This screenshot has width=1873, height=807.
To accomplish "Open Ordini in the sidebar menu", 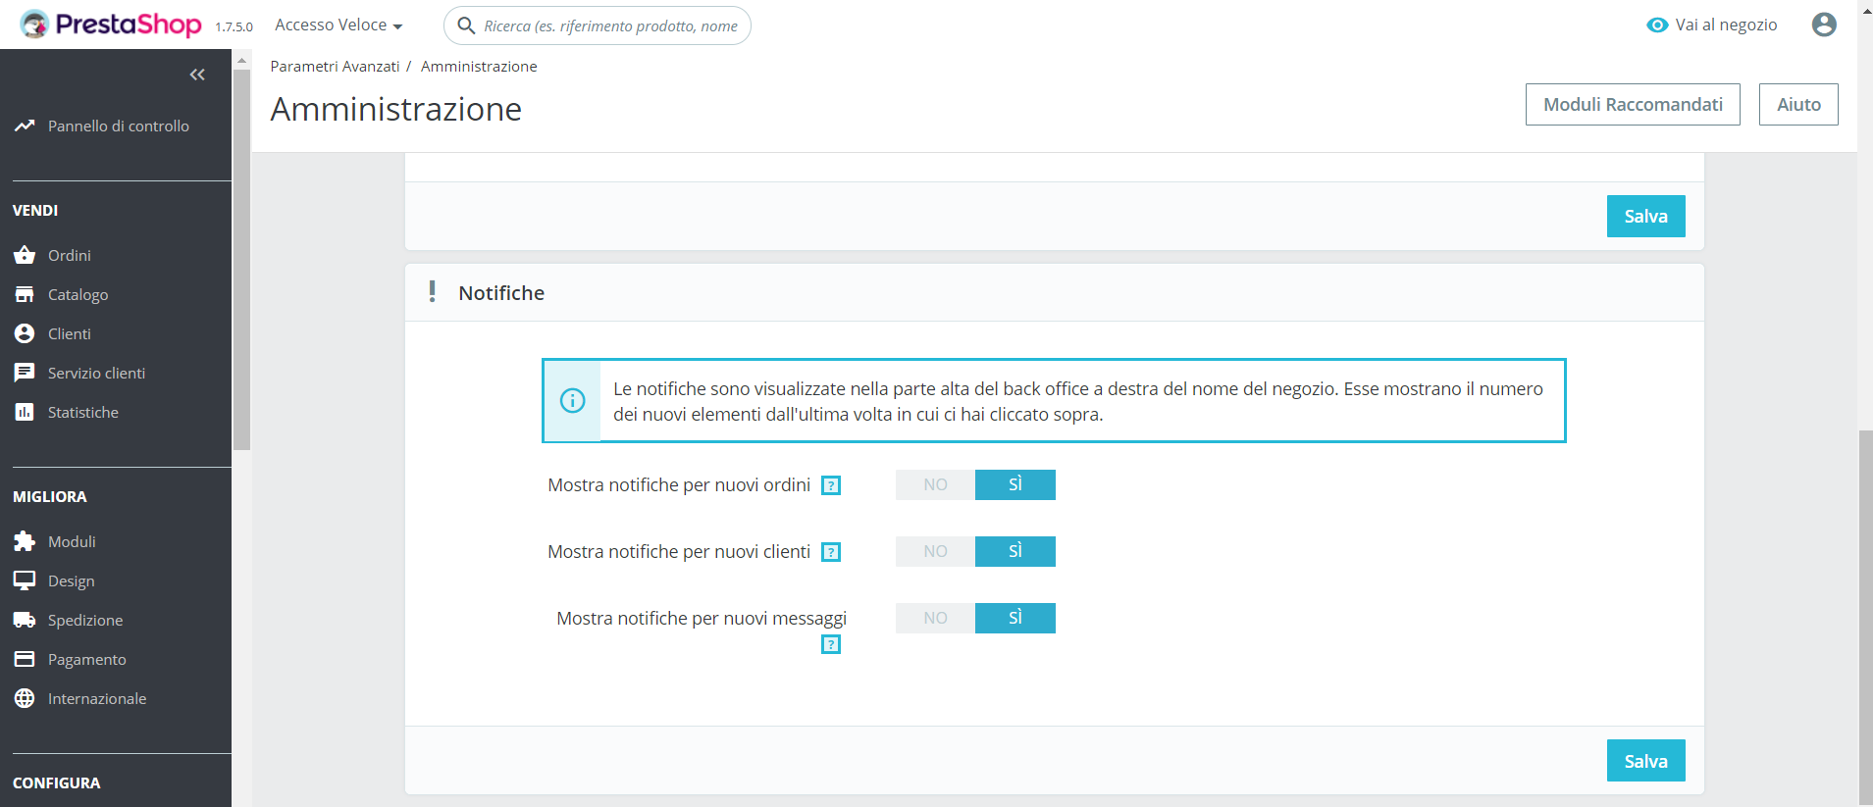I will (x=70, y=255).
